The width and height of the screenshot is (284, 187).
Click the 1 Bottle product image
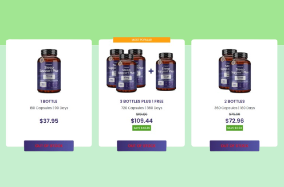click(49, 71)
